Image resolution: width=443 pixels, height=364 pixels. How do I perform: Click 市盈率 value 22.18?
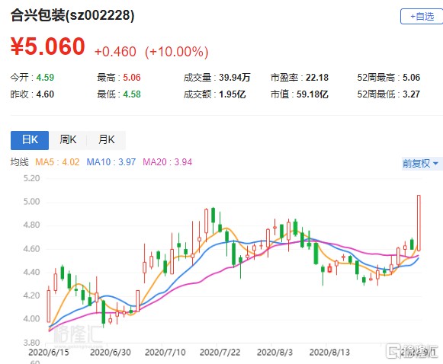(x=317, y=78)
